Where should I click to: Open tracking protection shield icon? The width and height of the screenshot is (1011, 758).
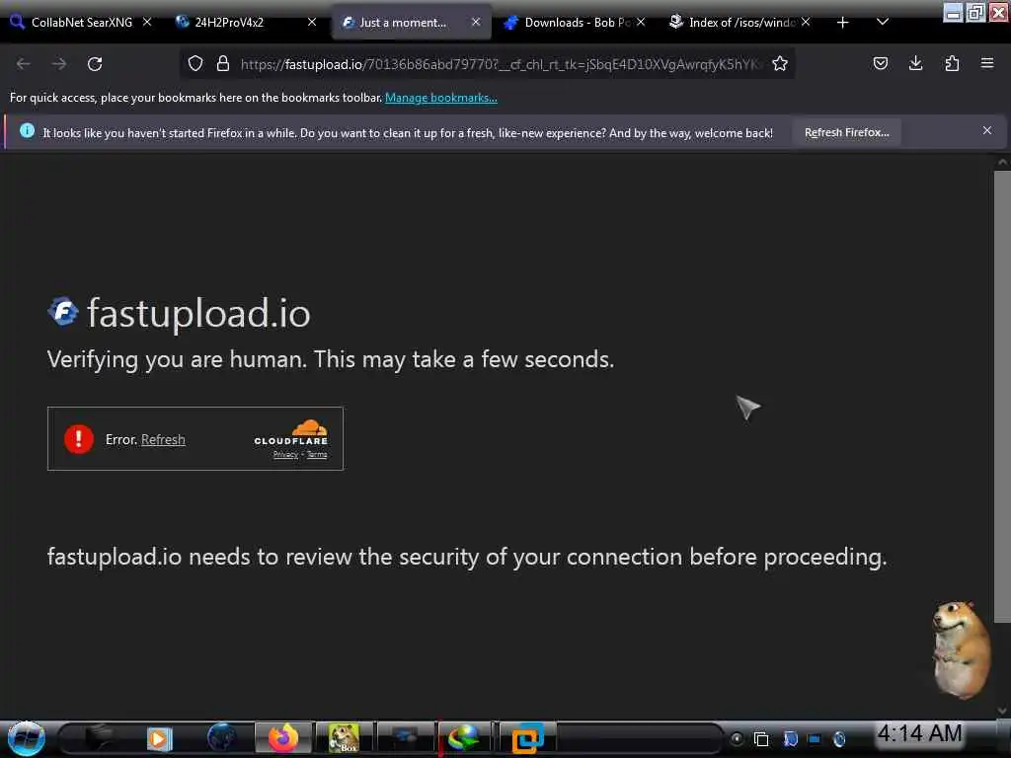[x=195, y=64]
